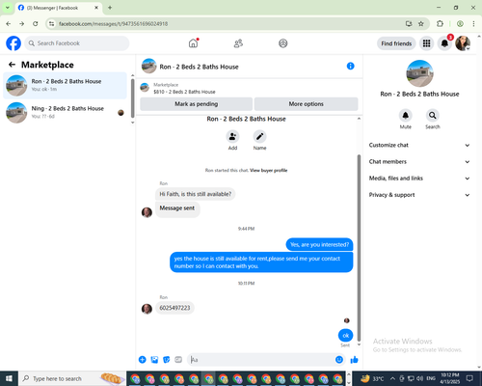
Task: Expand Media, files and links section
Action: 419,179
